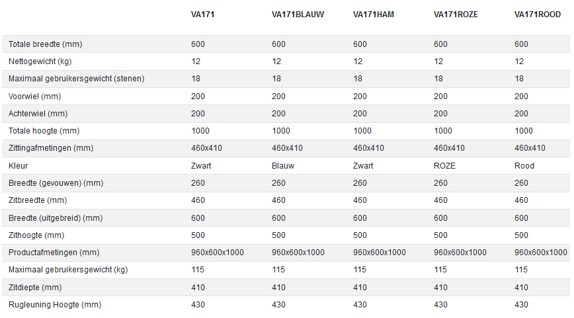Viewport: 574px width, 318px height.
Task: Select the Nettogewicht (kg) row label
Action: pos(40,61)
